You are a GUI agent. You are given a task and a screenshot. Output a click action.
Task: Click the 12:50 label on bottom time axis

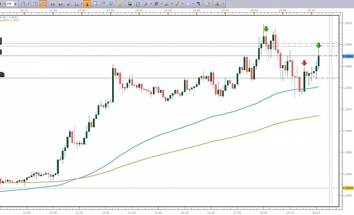[x=105, y=213]
